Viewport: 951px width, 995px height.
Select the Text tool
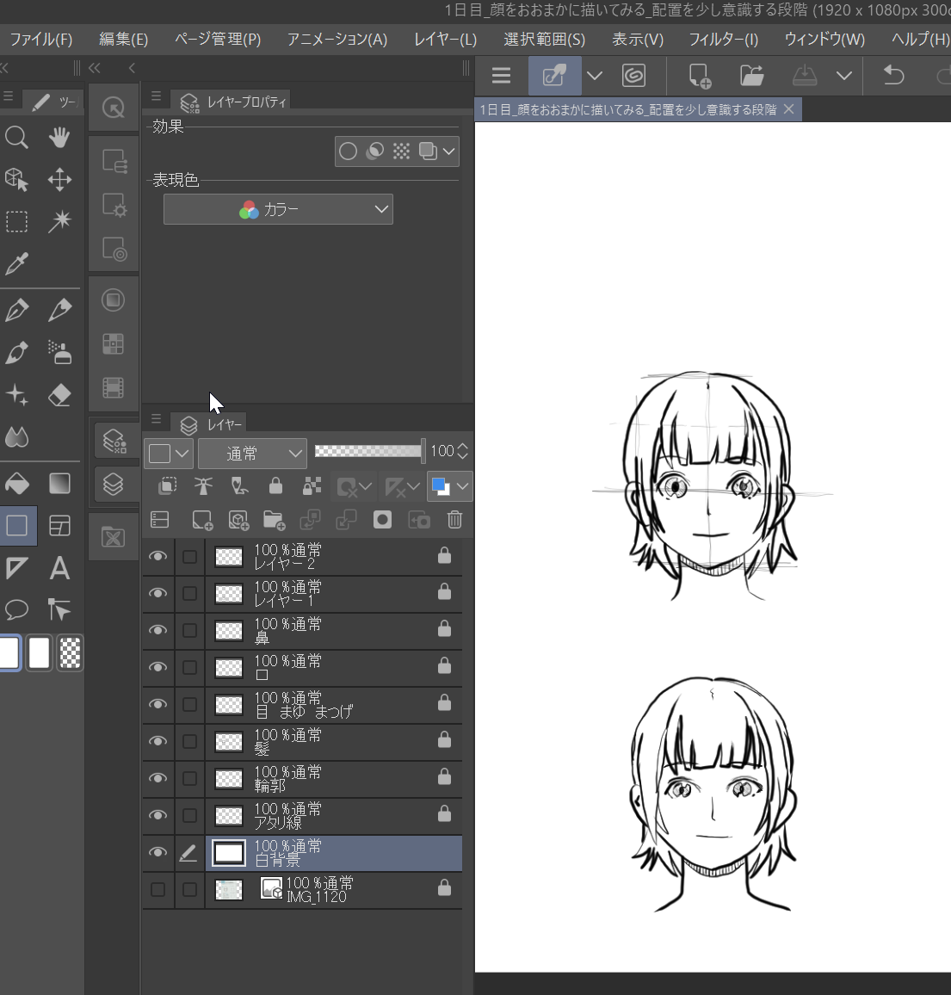[59, 568]
